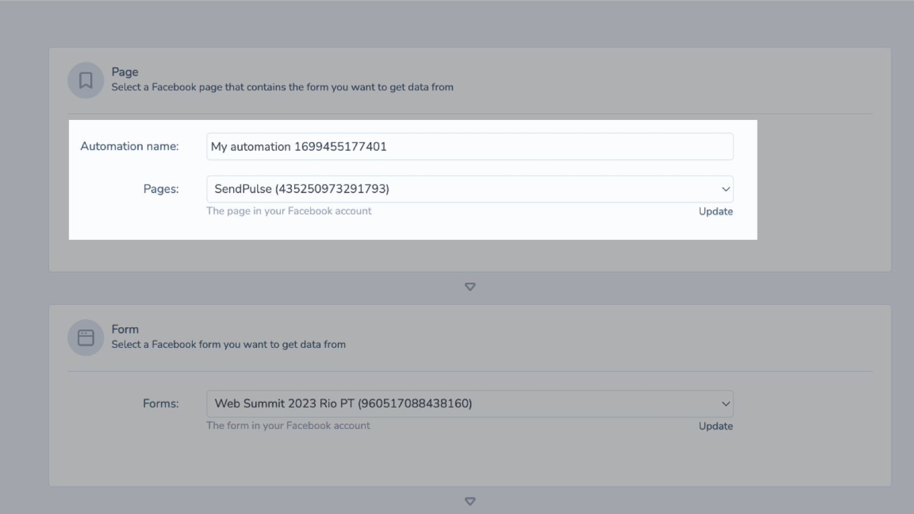The width and height of the screenshot is (914, 514).
Task: Click Update link under the Forms dropdown
Action: click(x=715, y=426)
